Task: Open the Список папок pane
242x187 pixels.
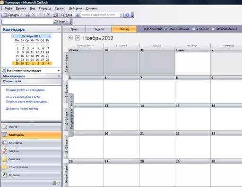Action: click(x=31, y=167)
